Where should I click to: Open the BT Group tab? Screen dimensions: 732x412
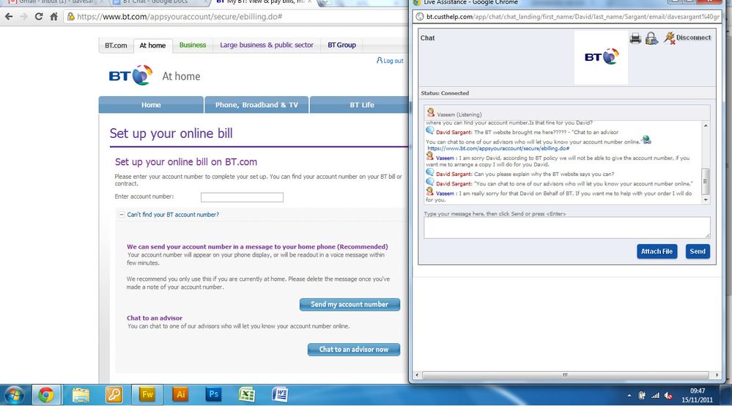click(341, 45)
